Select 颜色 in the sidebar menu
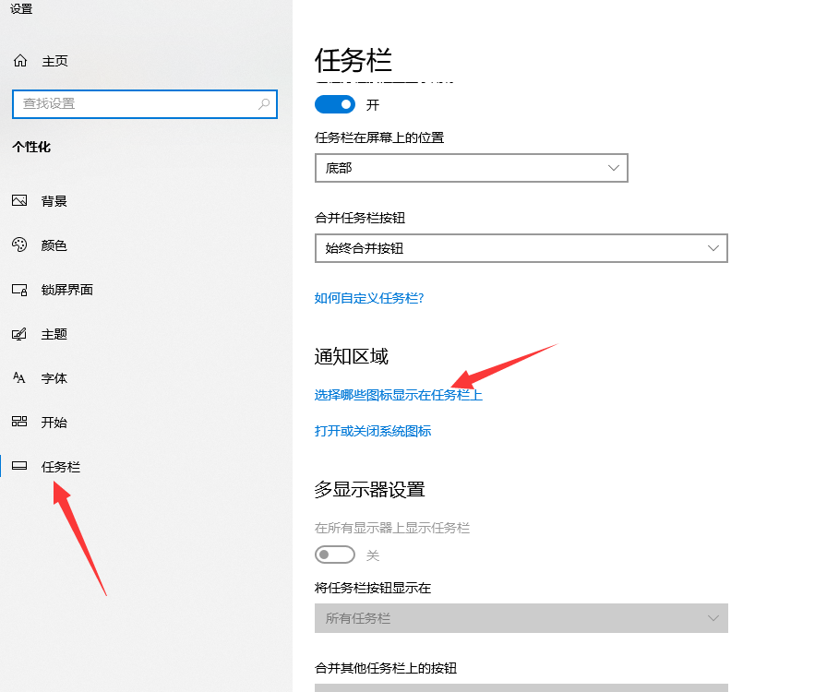 tap(54, 245)
